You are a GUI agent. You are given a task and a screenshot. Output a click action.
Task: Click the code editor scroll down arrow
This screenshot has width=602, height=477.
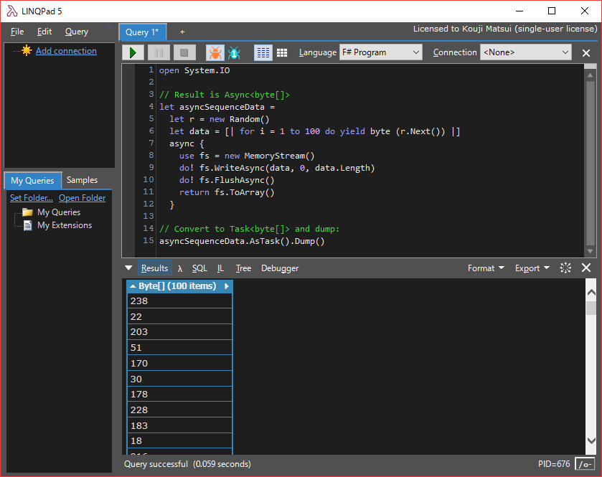[x=590, y=251]
